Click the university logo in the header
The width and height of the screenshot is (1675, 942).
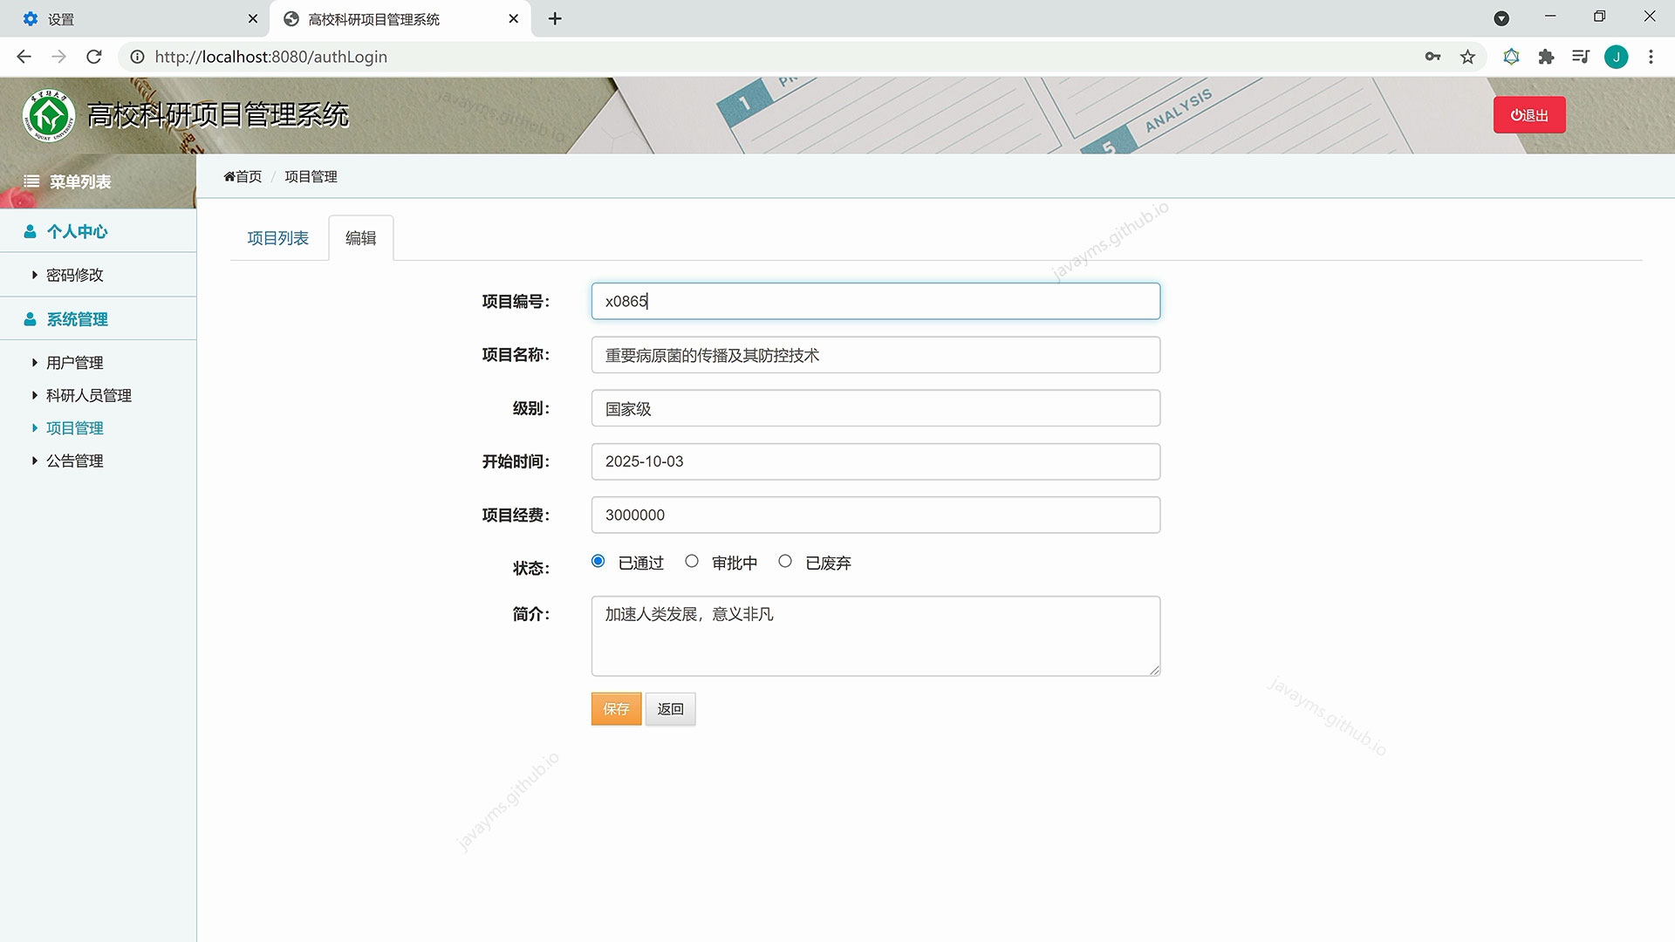pyautogui.click(x=51, y=114)
